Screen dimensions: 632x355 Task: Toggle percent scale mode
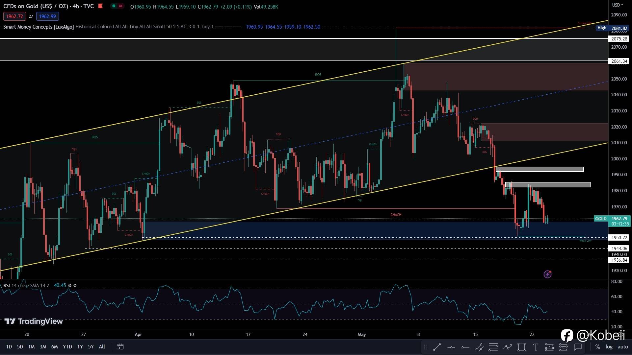597,347
